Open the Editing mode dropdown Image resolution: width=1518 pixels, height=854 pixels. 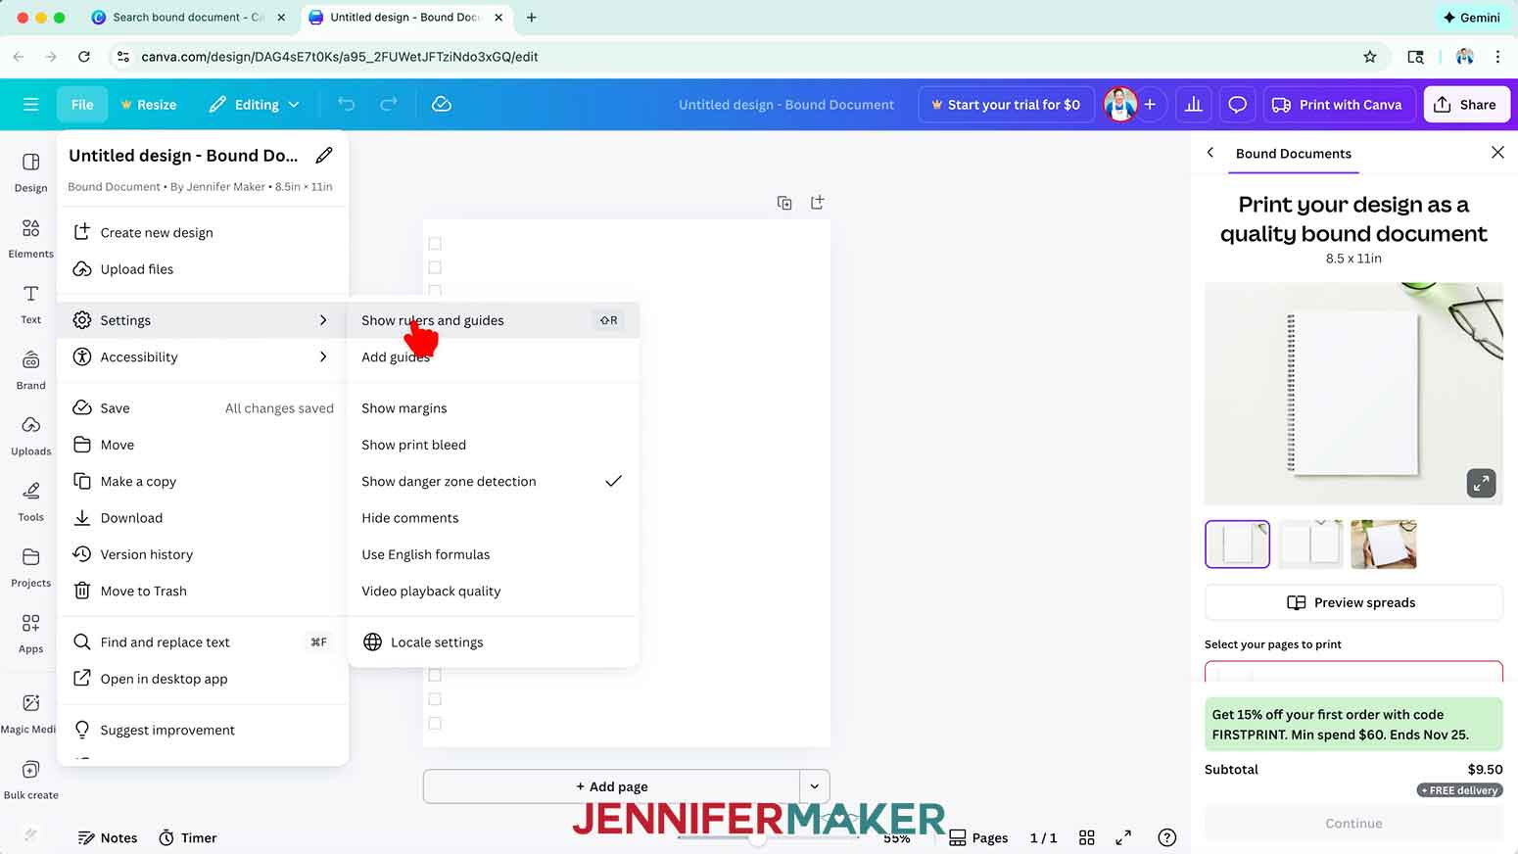[254, 104]
